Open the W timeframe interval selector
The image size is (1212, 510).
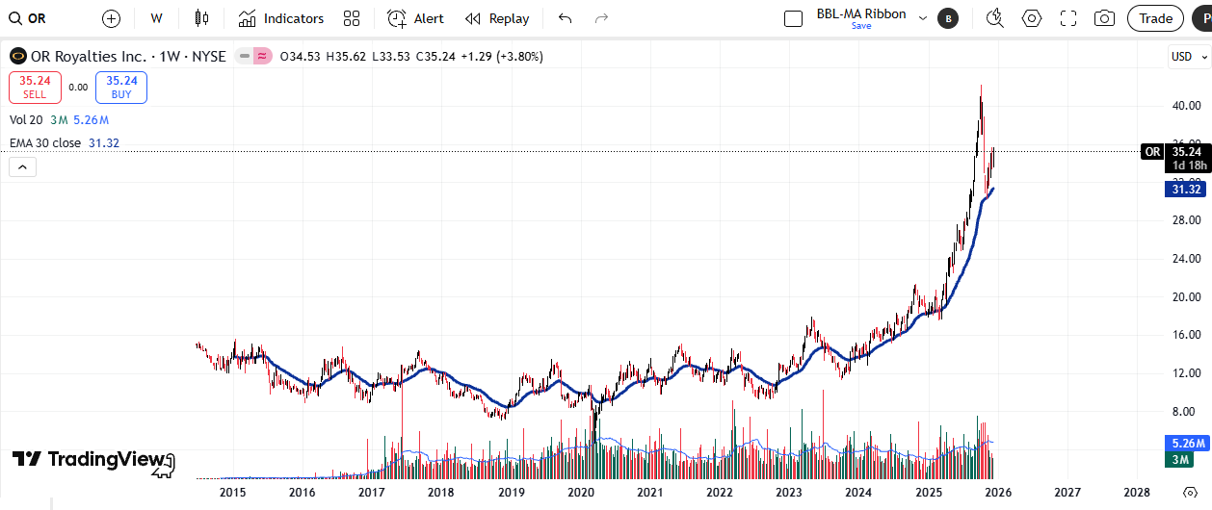[x=156, y=18]
